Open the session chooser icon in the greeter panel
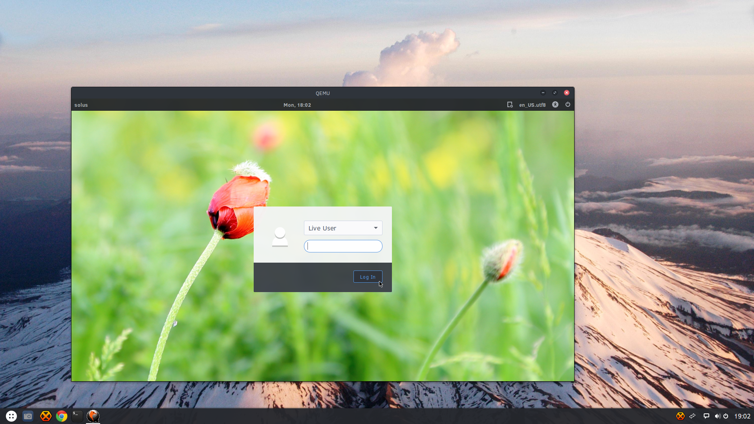This screenshot has width=754, height=424. click(510, 105)
